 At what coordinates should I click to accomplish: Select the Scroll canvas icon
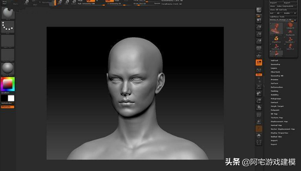259,20
